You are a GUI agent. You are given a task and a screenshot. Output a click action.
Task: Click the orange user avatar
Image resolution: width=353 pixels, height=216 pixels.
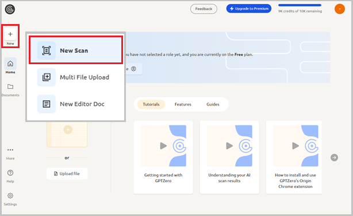coord(340,9)
